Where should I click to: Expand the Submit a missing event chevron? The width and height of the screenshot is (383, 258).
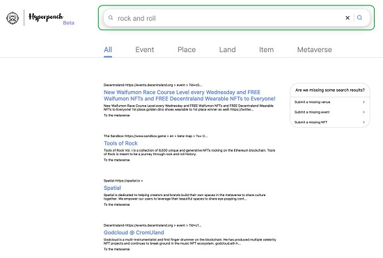point(364,112)
